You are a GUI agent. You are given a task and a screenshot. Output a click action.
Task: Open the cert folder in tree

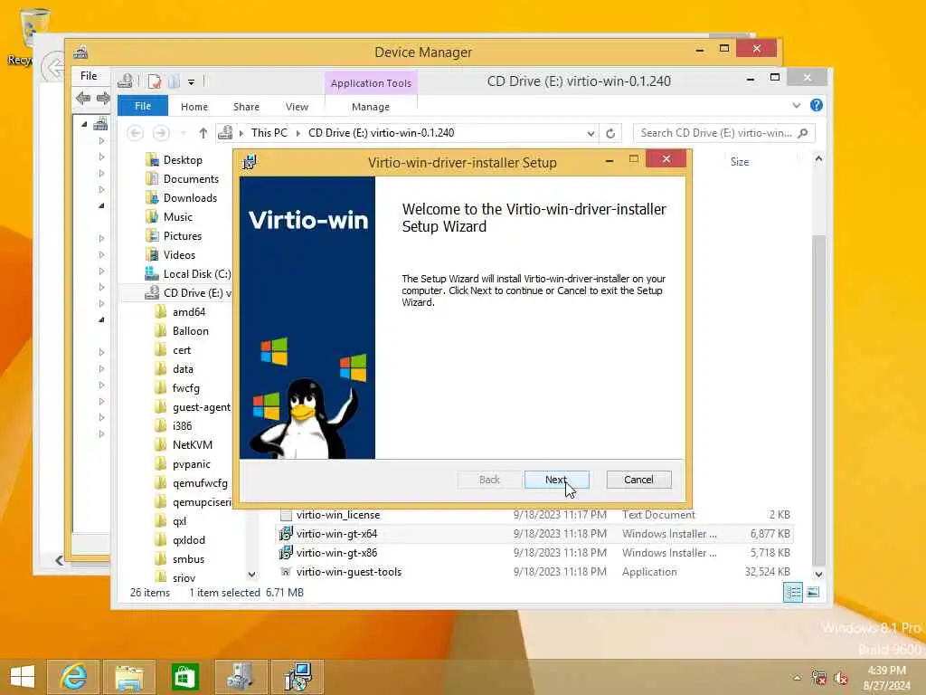[x=181, y=350]
